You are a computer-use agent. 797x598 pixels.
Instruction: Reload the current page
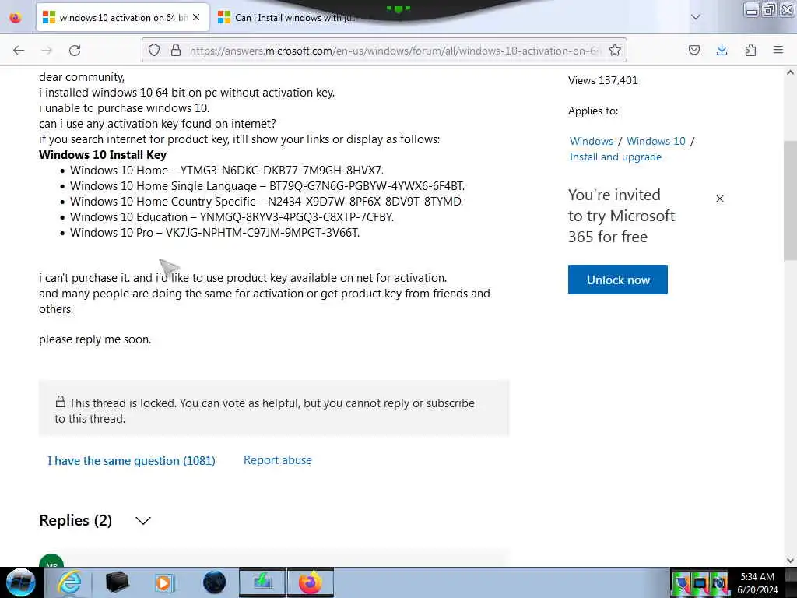75,51
